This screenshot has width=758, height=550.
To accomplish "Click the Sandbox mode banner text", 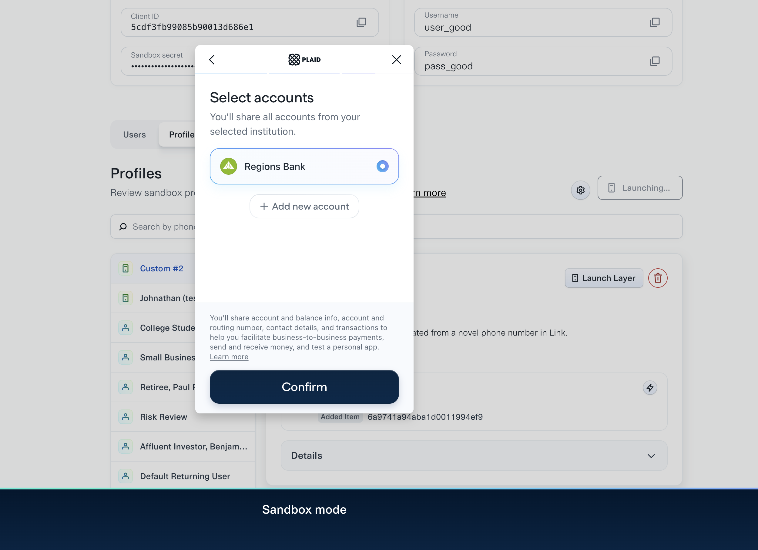I will (x=304, y=510).
